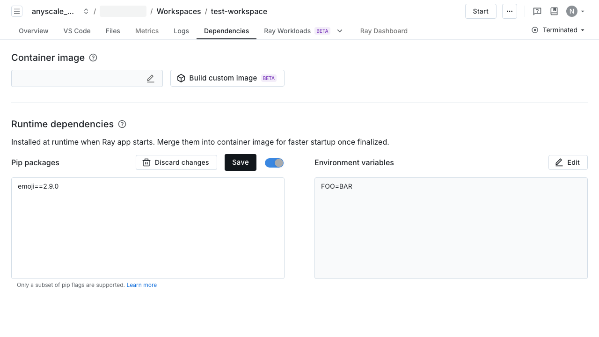Click the Environment variables heading
This screenshot has width=599, height=337.
[354, 162]
